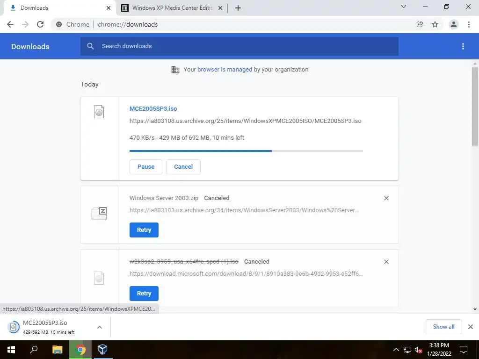Screen dimensions: 479x359
Task: Click the '470 KB/s - 429 MB of 692 MB' status
Action: (187, 138)
